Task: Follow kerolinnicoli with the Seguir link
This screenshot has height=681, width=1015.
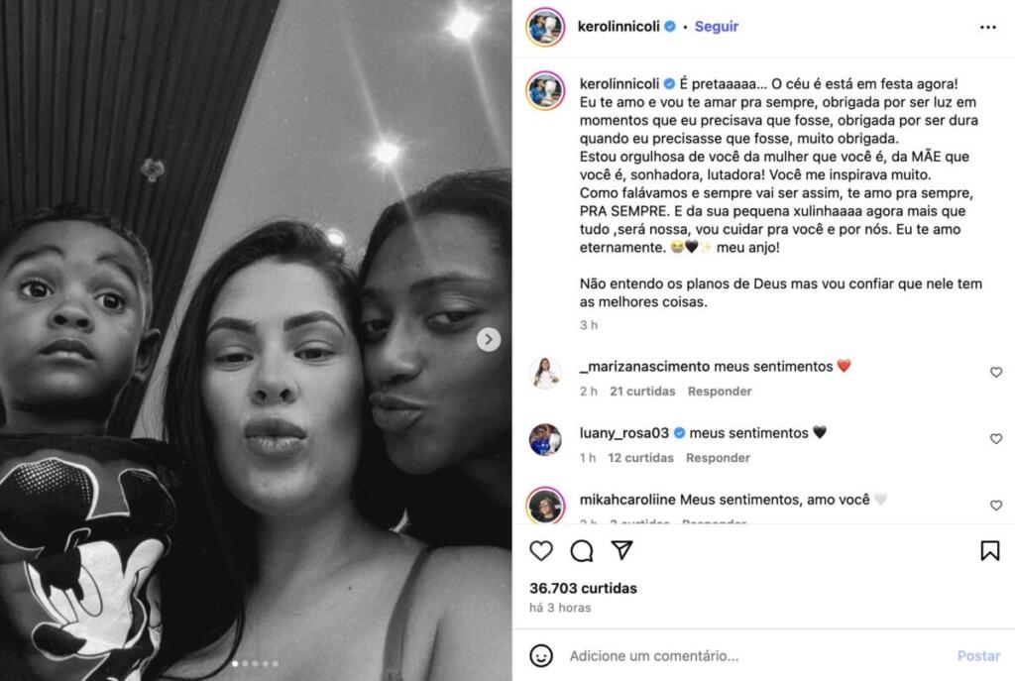Action: [x=716, y=27]
